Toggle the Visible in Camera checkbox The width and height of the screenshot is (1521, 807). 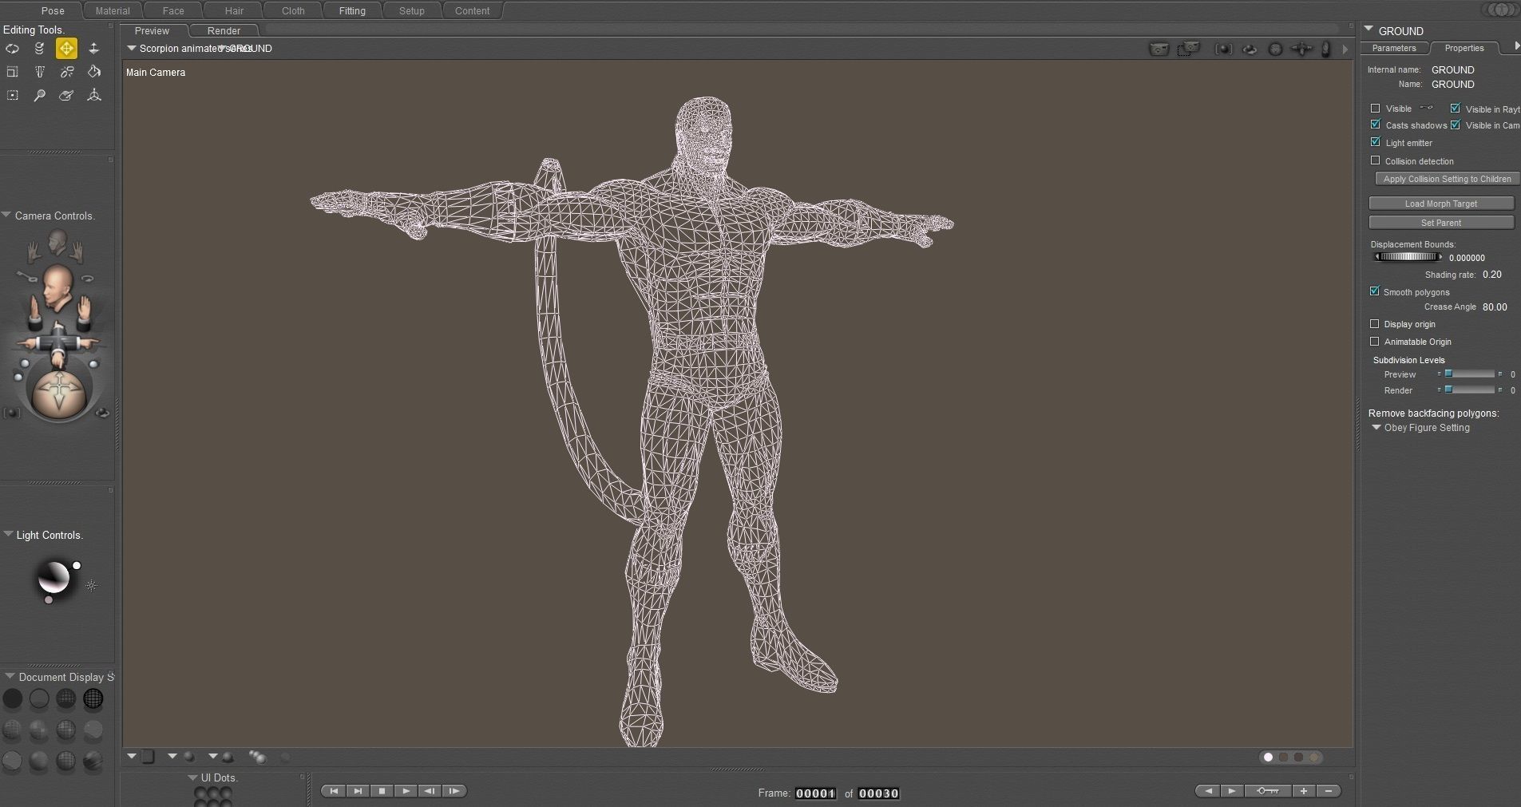click(x=1455, y=125)
